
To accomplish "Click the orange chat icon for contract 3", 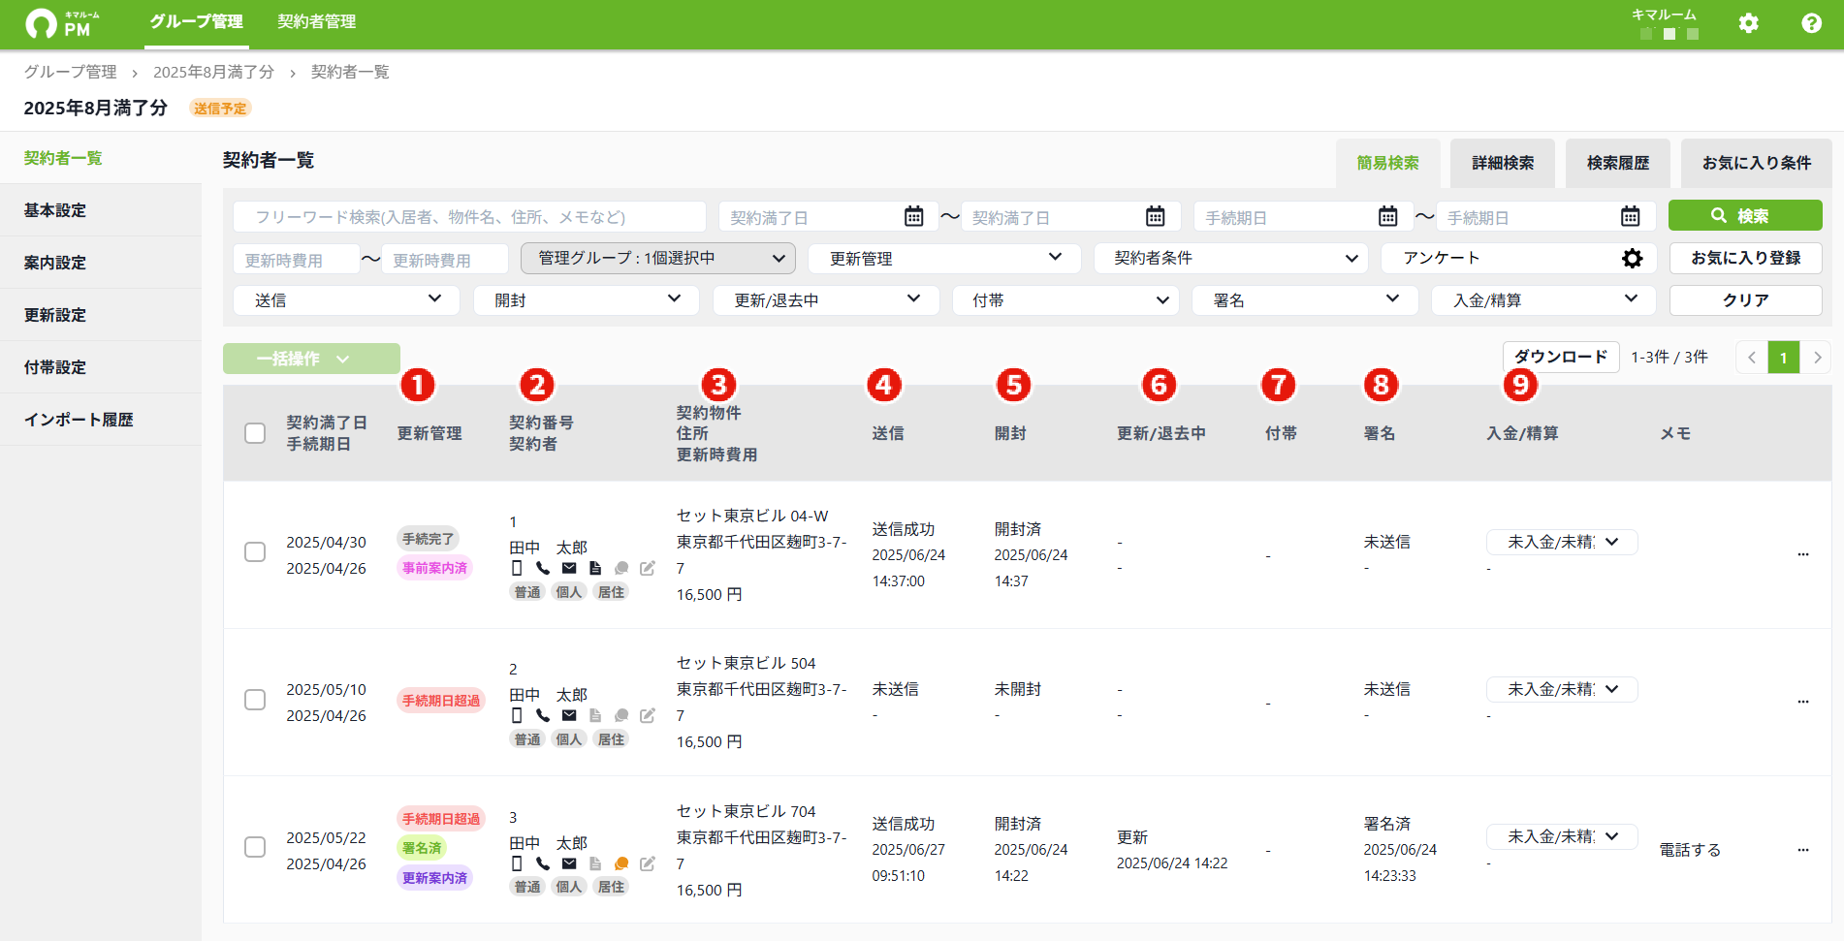I will [621, 863].
